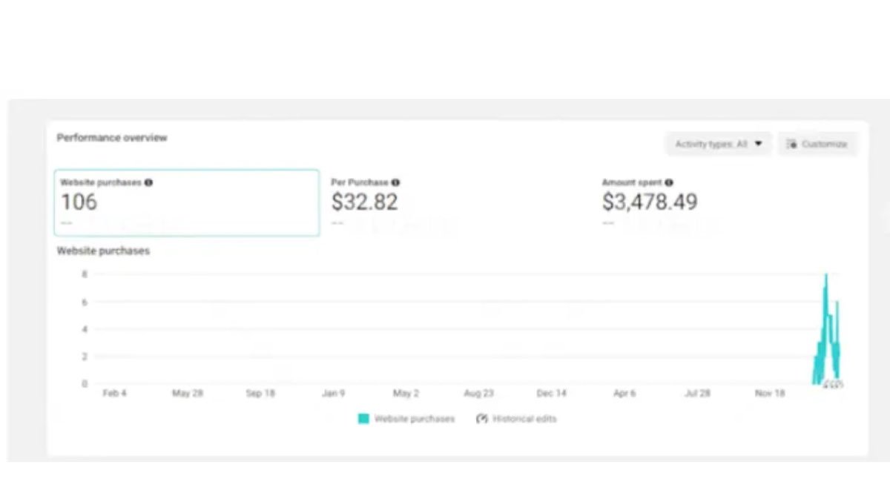
Task: Click the $3,478.49 amount spent value
Action: click(649, 202)
